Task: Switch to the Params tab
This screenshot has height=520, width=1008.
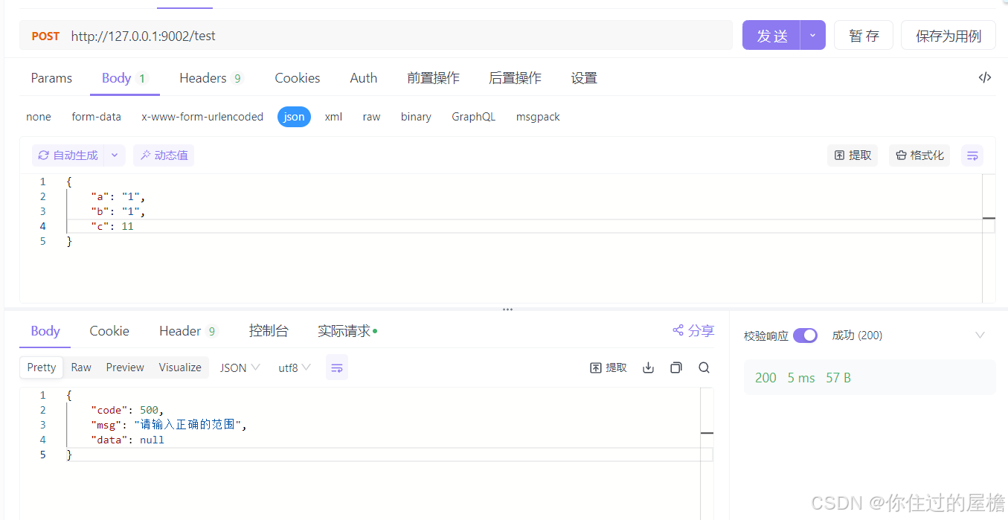Action: pos(51,78)
